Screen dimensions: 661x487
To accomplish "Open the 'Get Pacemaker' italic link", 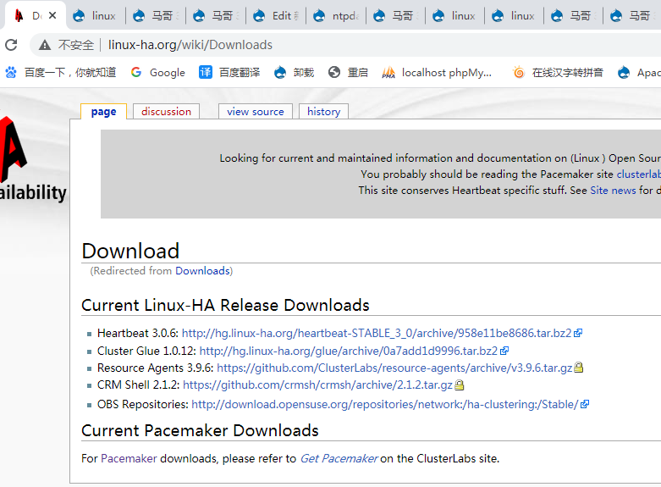I will click(339, 458).
